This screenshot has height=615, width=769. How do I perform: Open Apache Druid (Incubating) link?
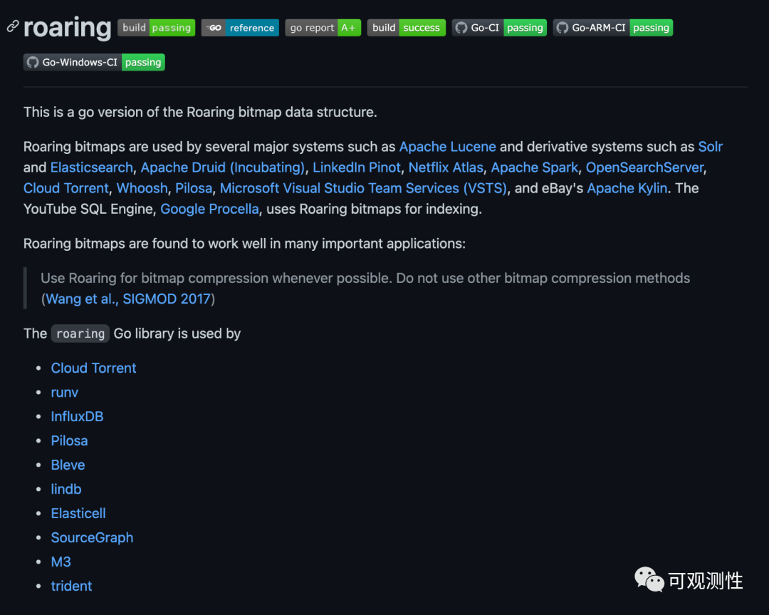pyautogui.click(x=223, y=167)
